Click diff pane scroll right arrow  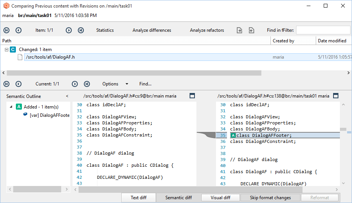(337, 190)
